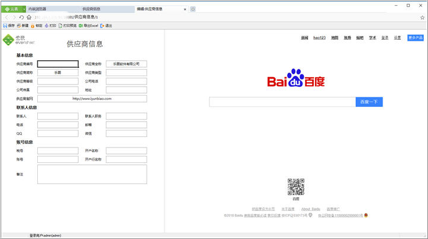Click the 供应商信息 form title
Screen dimensions: 428x239
coord(85,44)
